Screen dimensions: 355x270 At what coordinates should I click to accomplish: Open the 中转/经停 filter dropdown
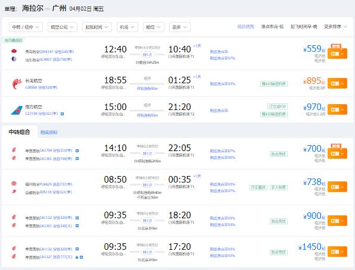pos(26,27)
